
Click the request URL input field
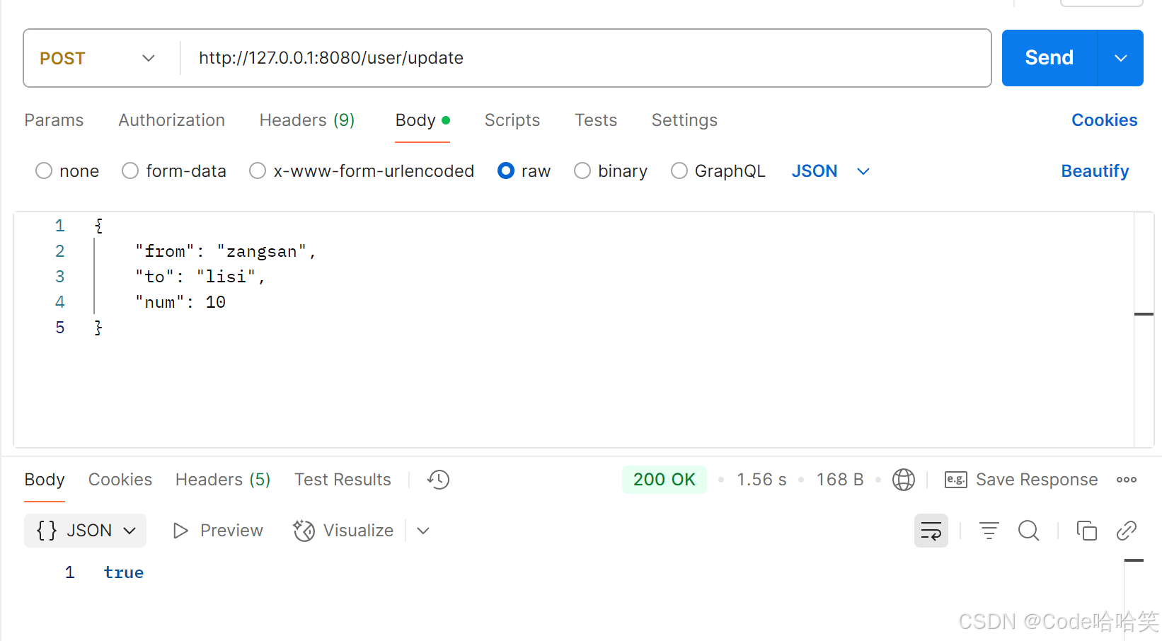[586, 58]
